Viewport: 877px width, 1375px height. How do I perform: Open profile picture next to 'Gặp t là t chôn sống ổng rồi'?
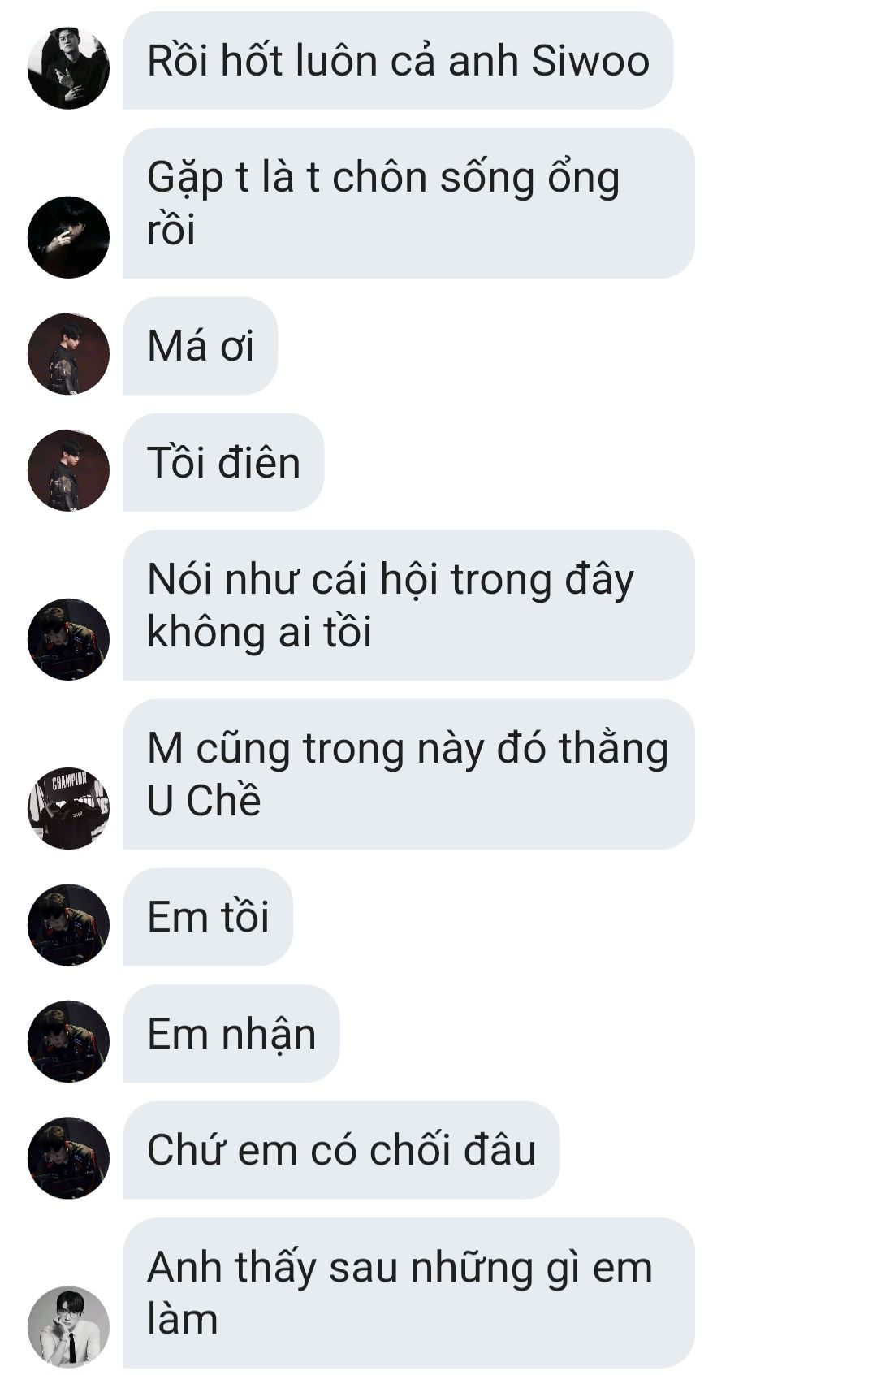click(x=68, y=237)
